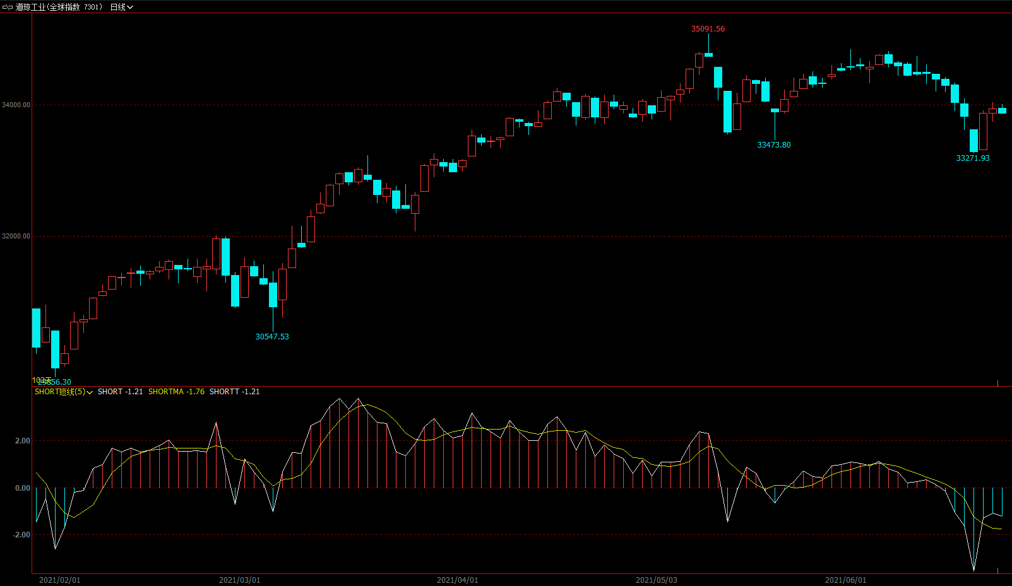Click the SHORTT -1.21 indicator label
This screenshot has height=586, width=1012.
pyautogui.click(x=234, y=392)
